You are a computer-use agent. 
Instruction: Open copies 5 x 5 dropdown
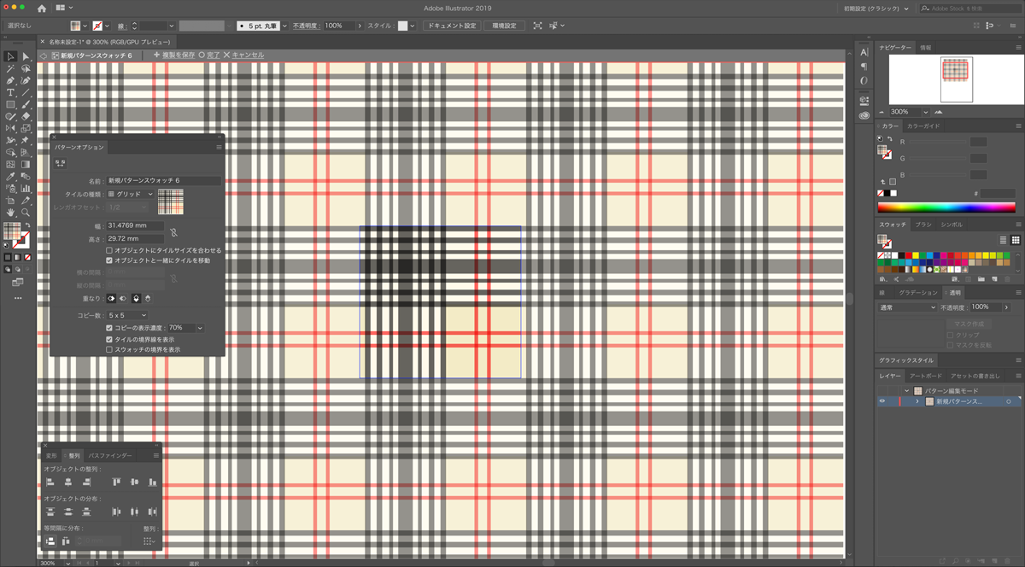[x=126, y=315]
